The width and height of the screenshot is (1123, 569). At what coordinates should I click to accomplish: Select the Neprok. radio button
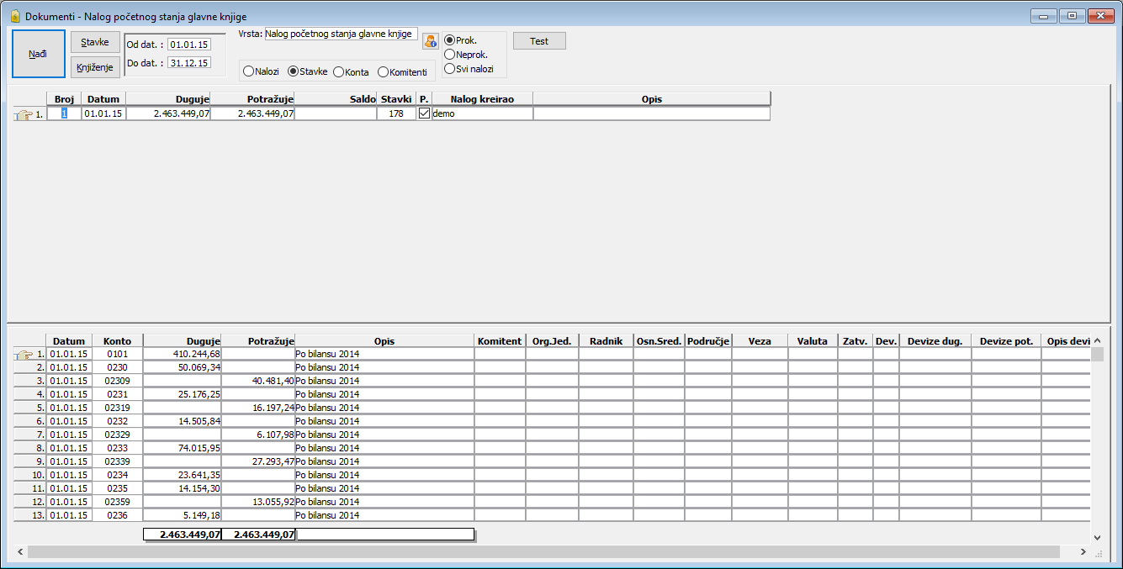450,55
